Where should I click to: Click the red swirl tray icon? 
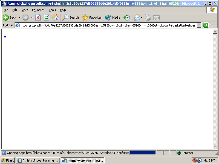[x=194, y=160]
